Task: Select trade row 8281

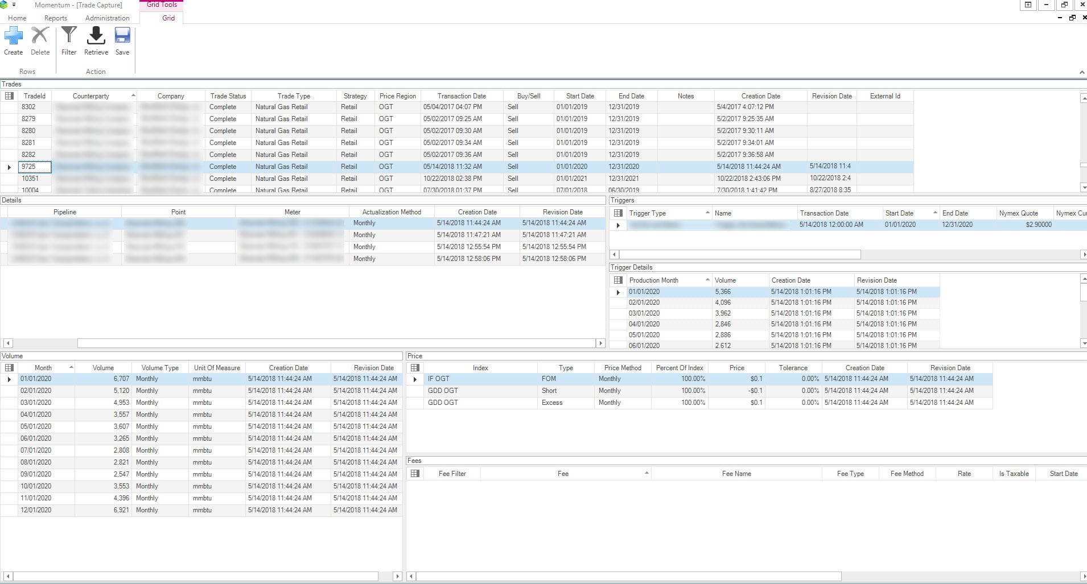Action: pyautogui.click(x=457, y=143)
